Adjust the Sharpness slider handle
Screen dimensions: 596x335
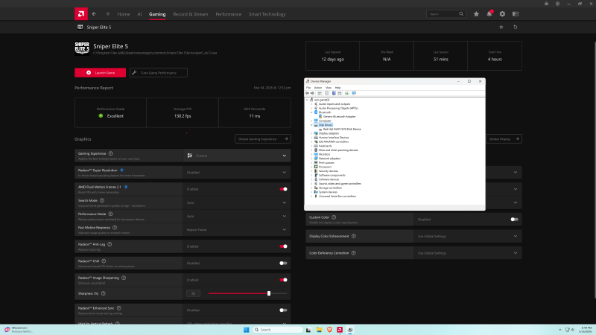coord(269,293)
